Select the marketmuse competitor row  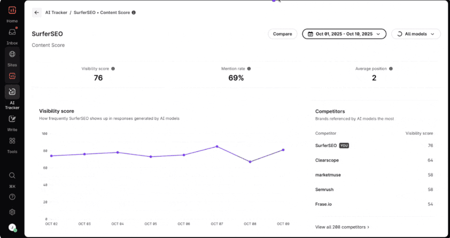(374, 175)
